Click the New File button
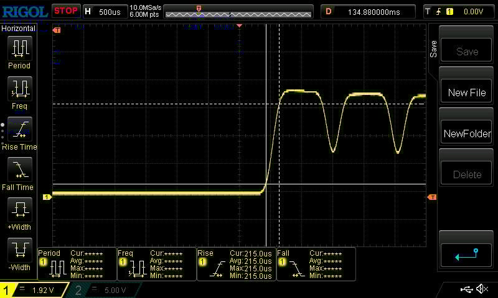The height and width of the screenshot is (298, 498). tap(466, 92)
